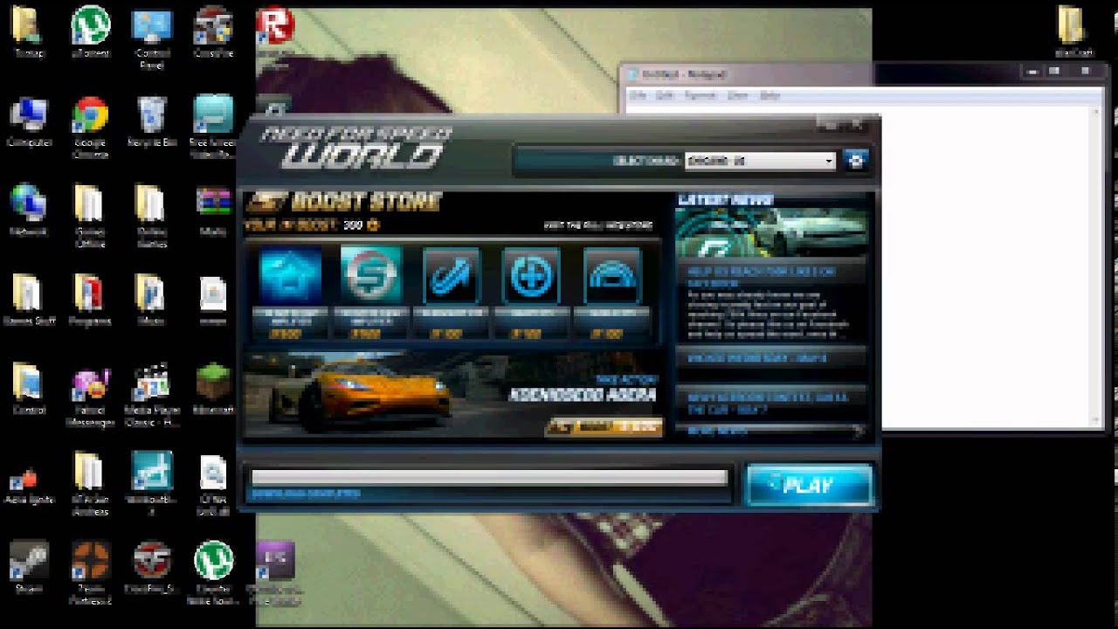Open the folder in the desktop's top-right corner
Viewport: 1118px width, 629px height.
click(x=1074, y=31)
